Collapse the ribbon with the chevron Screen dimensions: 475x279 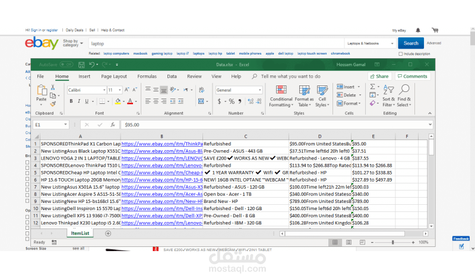tap(429, 113)
